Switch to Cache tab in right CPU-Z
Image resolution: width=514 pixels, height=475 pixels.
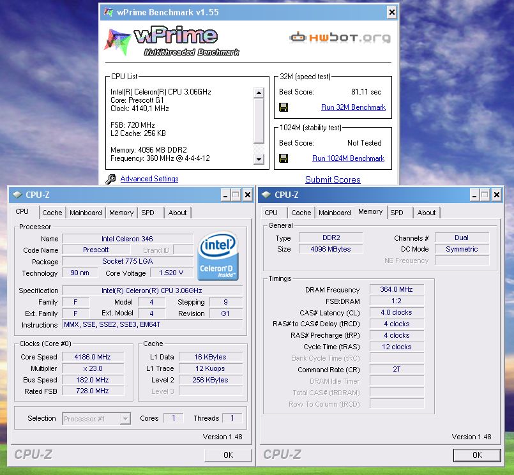tap(301, 213)
